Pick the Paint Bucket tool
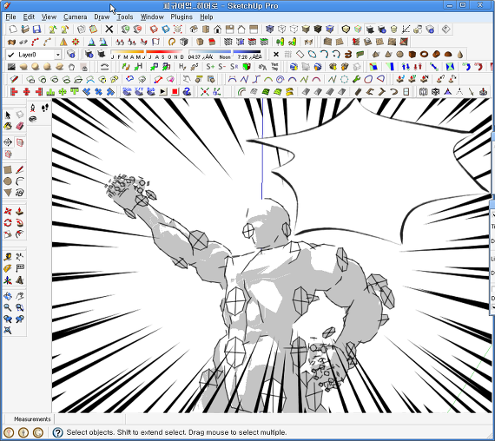This screenshot has height=441, width=495. point(8,126)
